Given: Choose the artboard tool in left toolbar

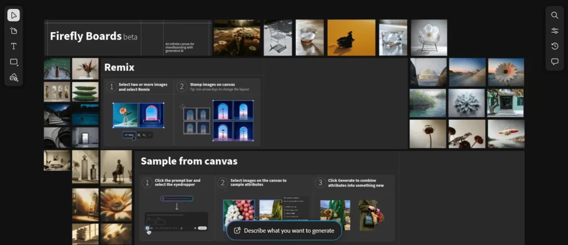Looking at the screenshot, I should [14, 30].
